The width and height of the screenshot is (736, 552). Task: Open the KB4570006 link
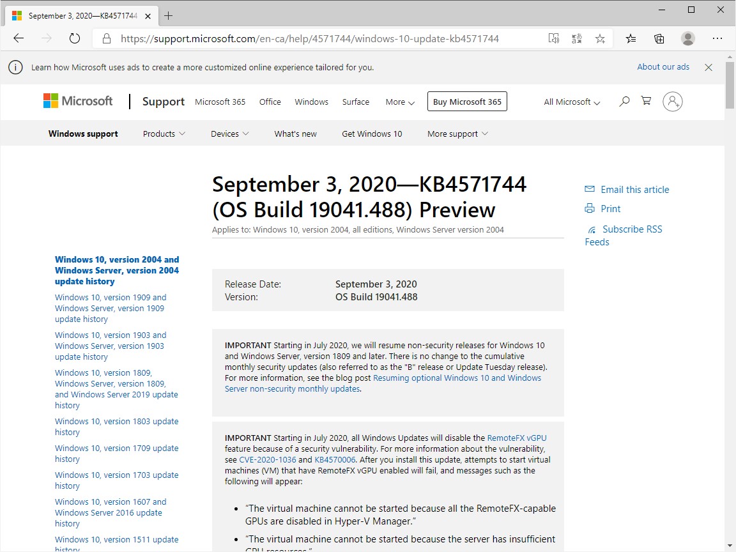tap(335, 459)
